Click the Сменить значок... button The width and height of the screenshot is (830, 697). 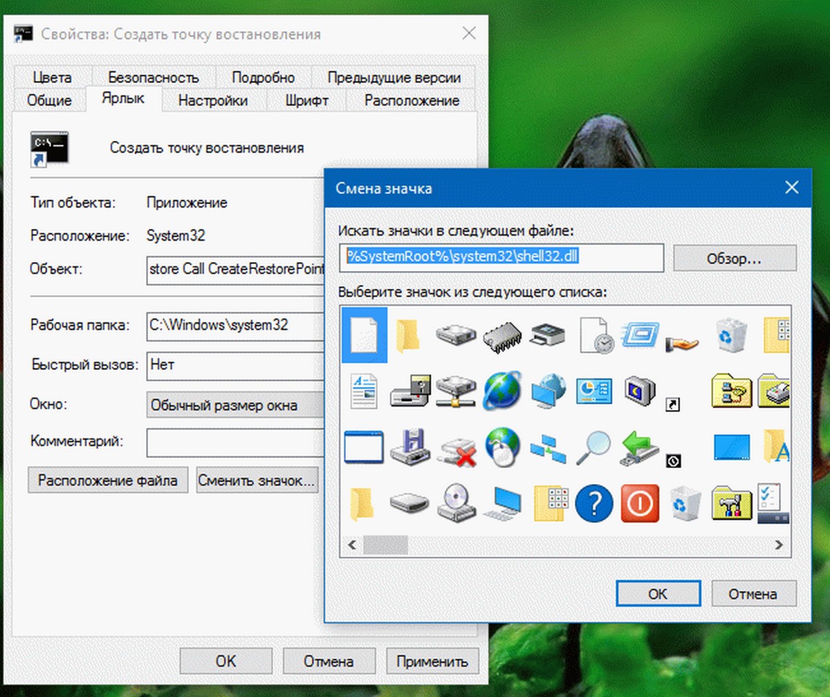pyautogui.click(x=258, y=480)
